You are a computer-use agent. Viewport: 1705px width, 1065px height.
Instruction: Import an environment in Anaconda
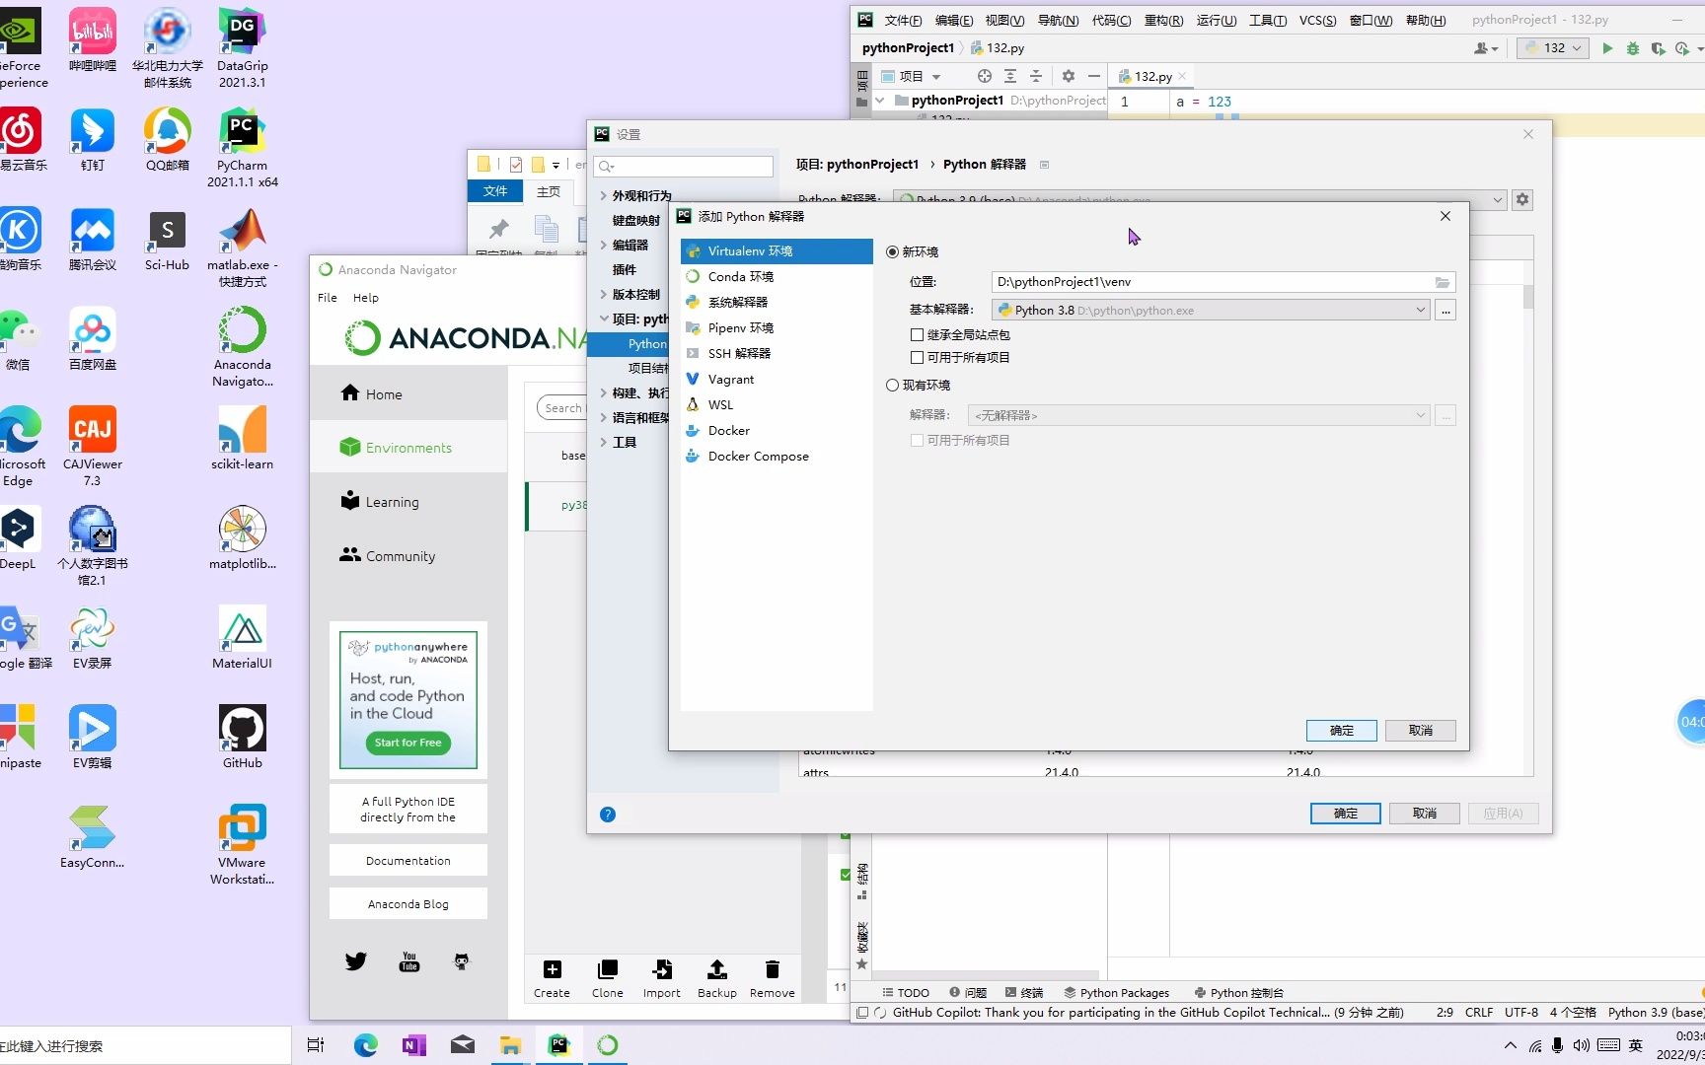pos(662,979)
